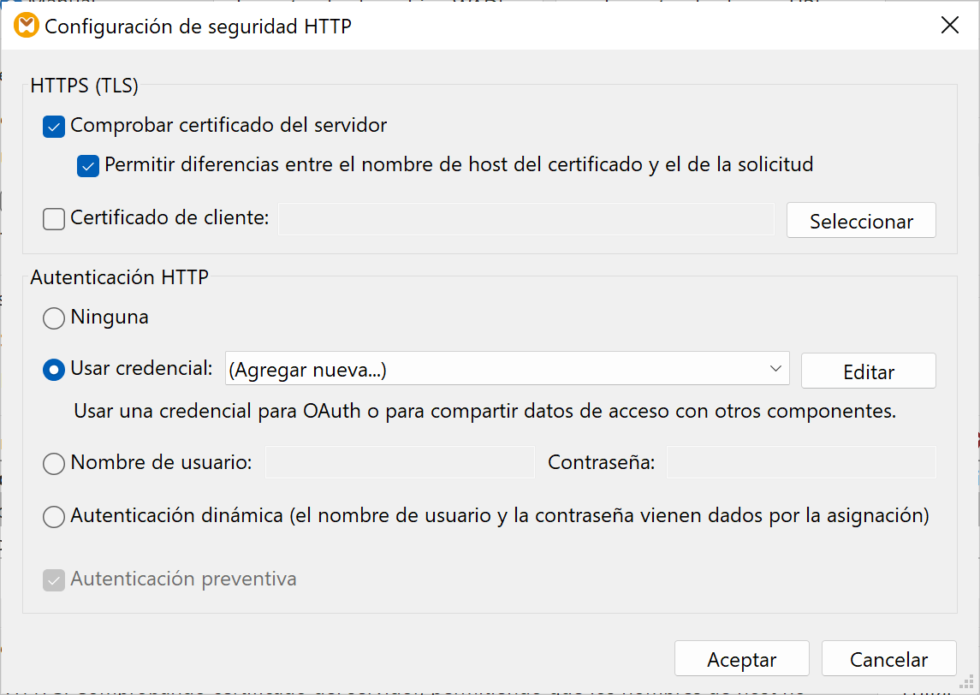
Task: Choose Autenticación dinámica radio button
Action: (x=54, y=517)
